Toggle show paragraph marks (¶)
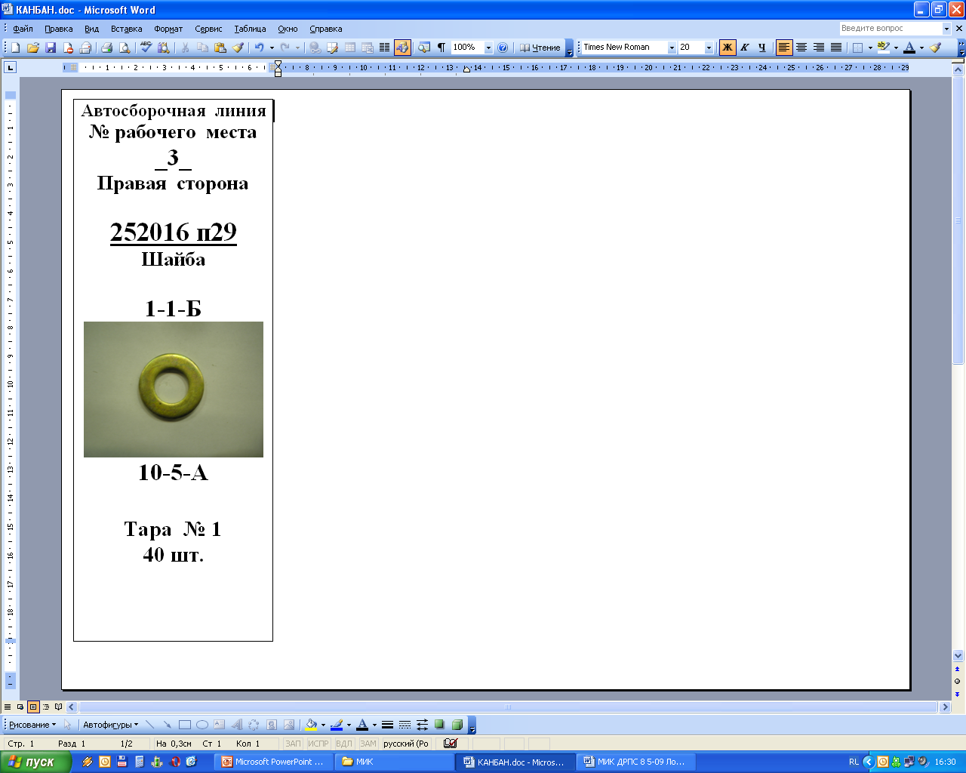 [441, 48]
